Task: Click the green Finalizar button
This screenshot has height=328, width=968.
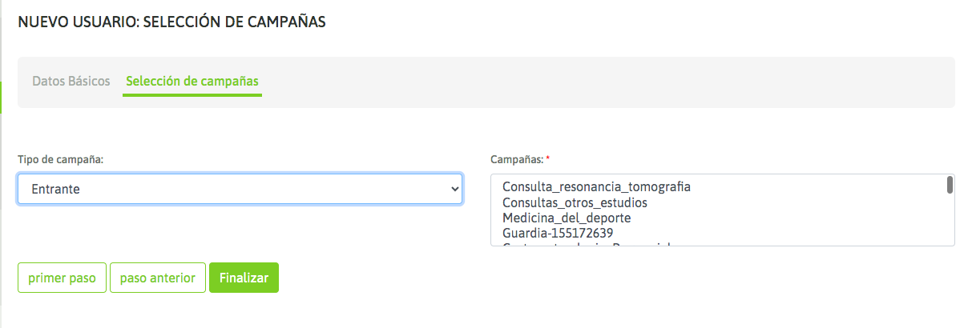Action: [x=244, y=278]
